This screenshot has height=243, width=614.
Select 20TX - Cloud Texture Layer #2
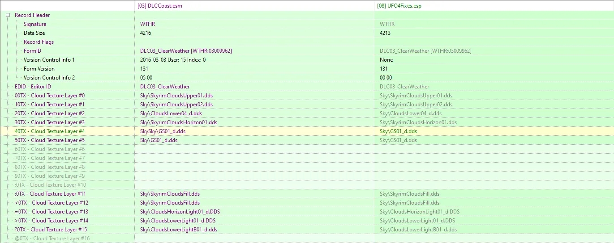50,113
